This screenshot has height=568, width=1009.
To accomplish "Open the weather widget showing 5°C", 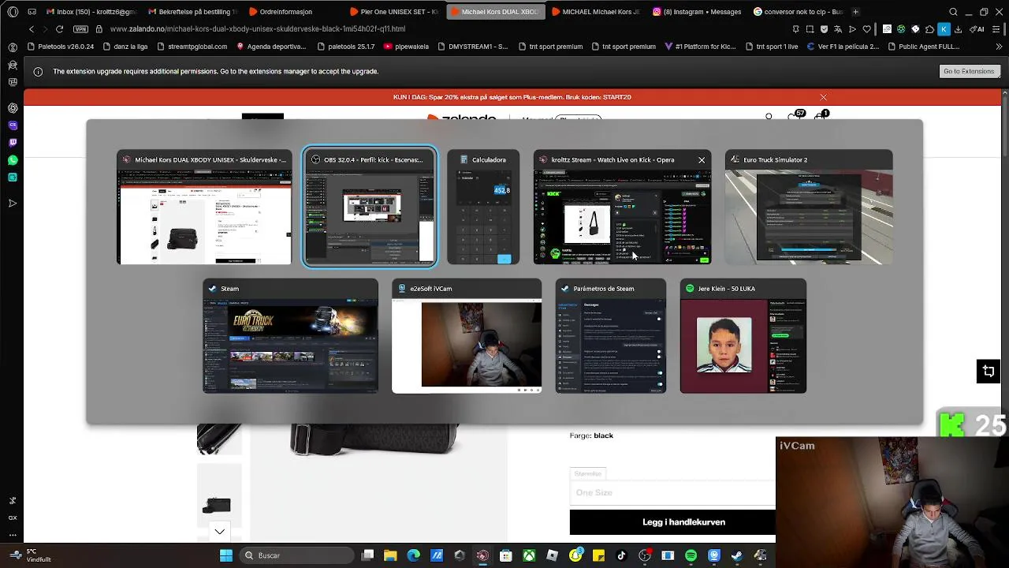I will point(30,555).
